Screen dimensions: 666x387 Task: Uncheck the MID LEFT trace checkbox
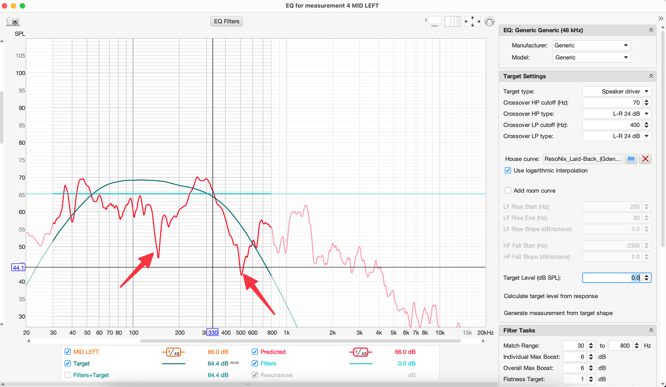point(68,352)
